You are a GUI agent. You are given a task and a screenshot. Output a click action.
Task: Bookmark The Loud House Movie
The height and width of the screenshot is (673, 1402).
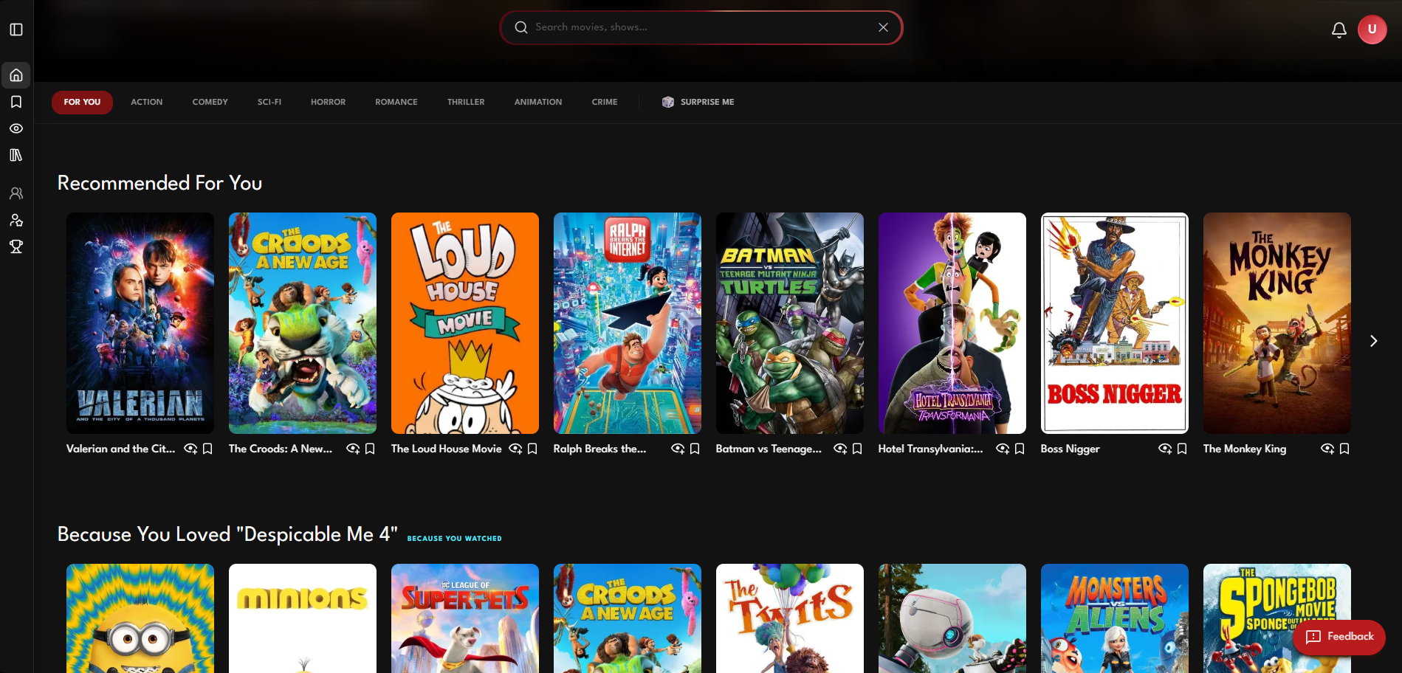(x=532, y=449)
